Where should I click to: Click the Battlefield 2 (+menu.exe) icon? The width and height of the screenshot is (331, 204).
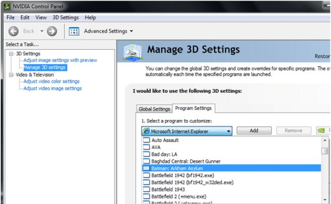(146, 196)
